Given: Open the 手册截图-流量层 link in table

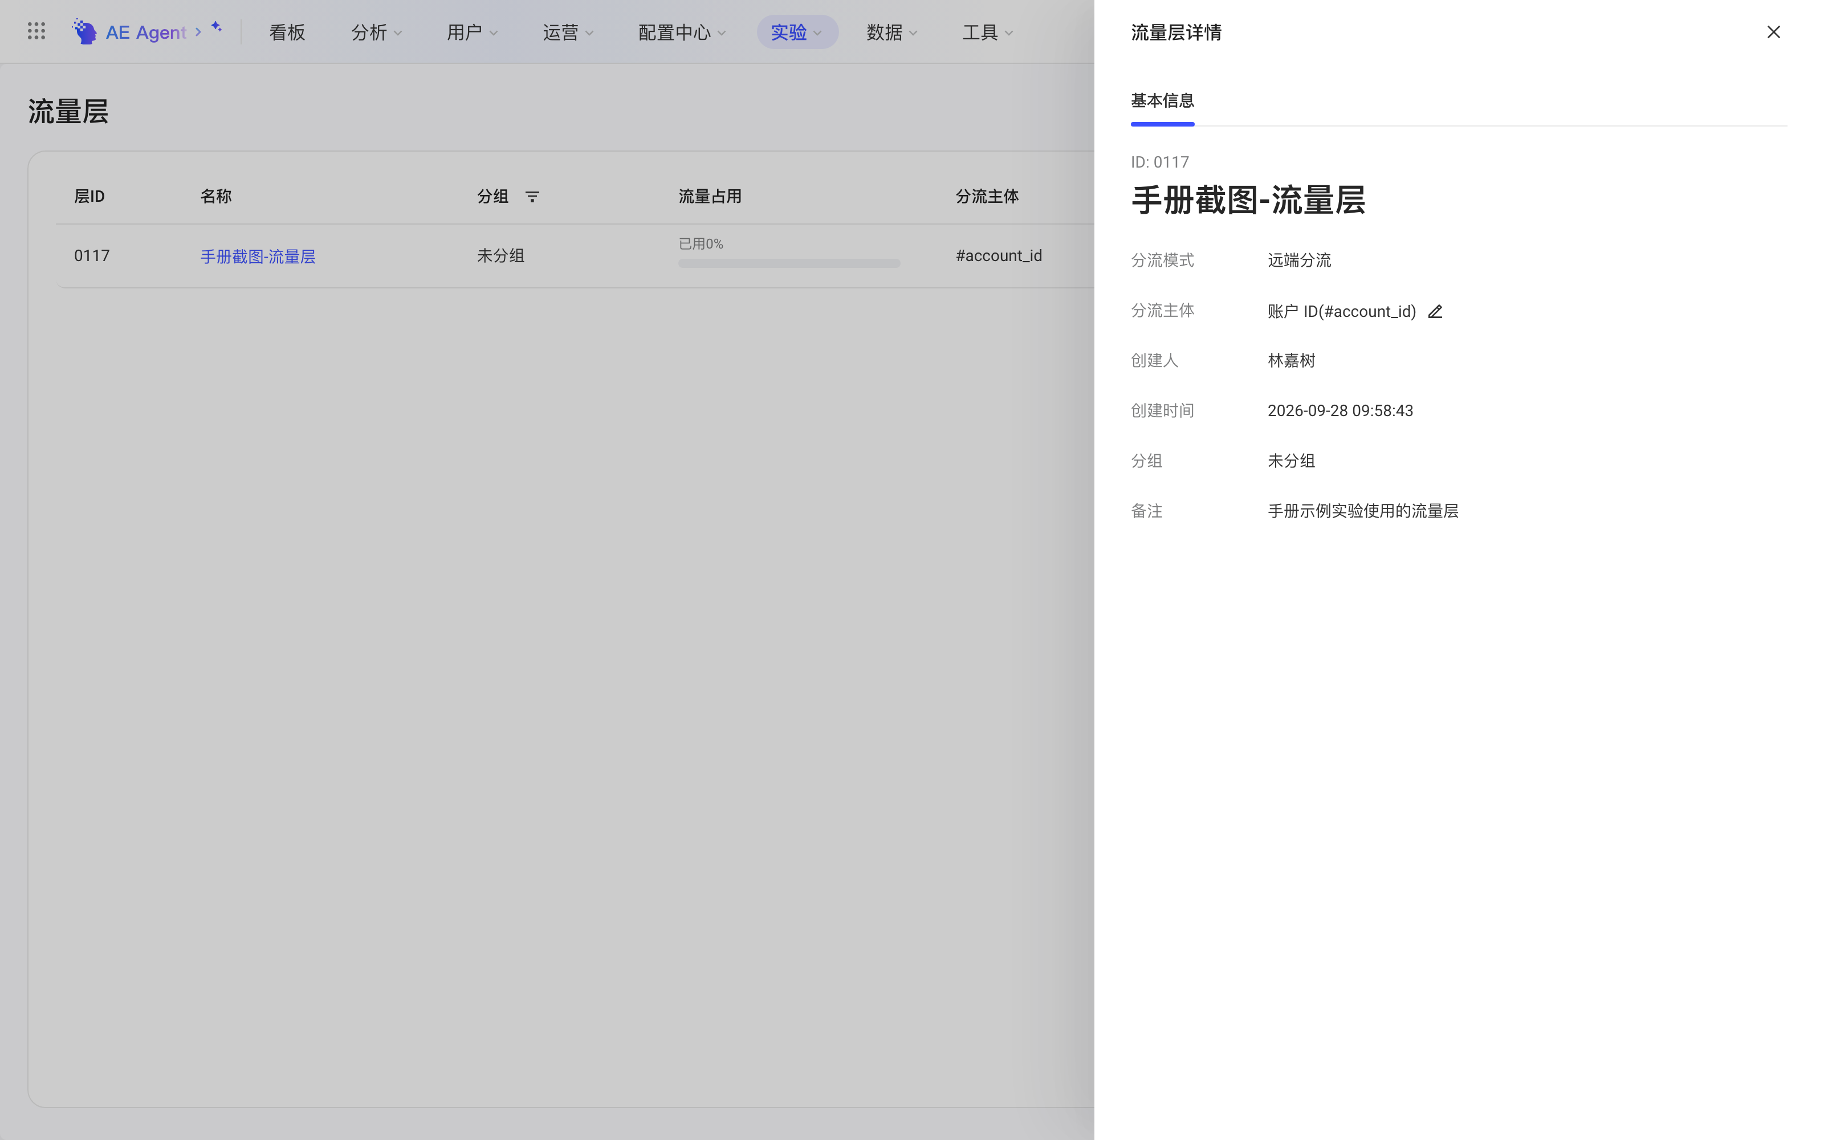Looking at the screenshot, I should pos(258,256).
